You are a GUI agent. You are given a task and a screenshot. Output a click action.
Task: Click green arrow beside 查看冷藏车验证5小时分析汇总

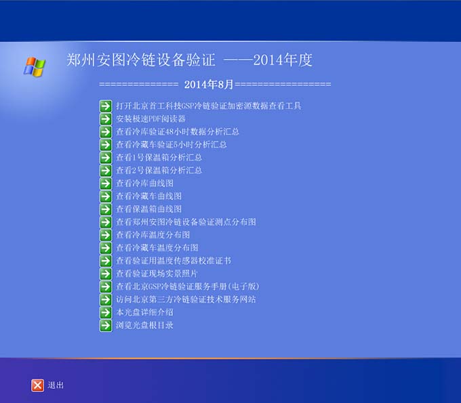click(106, 145)
